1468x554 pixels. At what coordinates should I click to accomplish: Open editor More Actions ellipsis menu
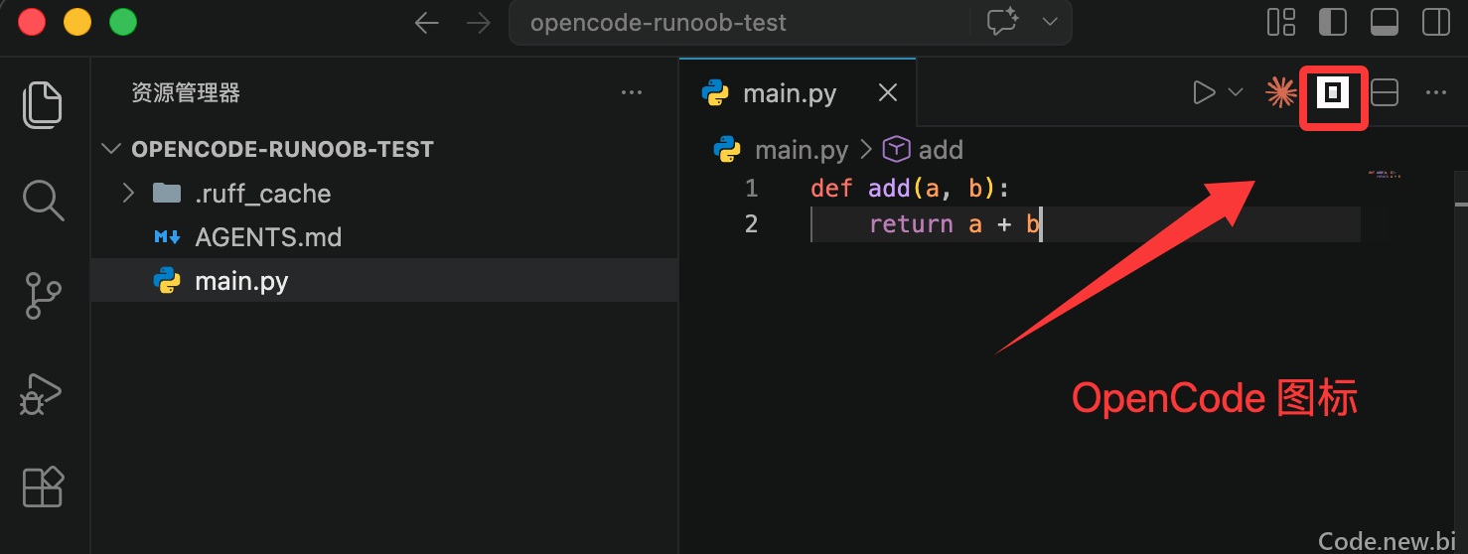point(1435,93)
